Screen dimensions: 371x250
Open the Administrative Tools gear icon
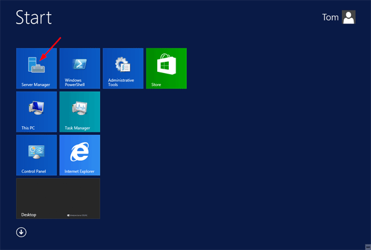coord(122,64)
